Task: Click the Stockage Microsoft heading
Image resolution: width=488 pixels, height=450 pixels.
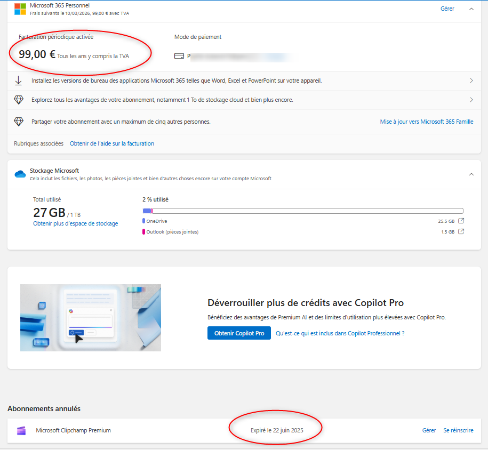Action: (54, 171)
